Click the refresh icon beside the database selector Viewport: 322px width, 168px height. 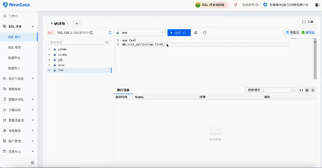pos(110,33)
